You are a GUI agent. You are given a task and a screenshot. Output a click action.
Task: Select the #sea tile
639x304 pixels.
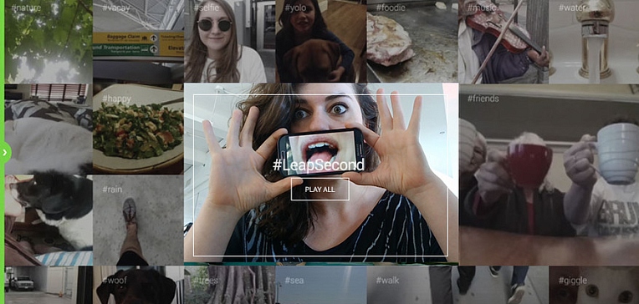click(x=320, y=285)
